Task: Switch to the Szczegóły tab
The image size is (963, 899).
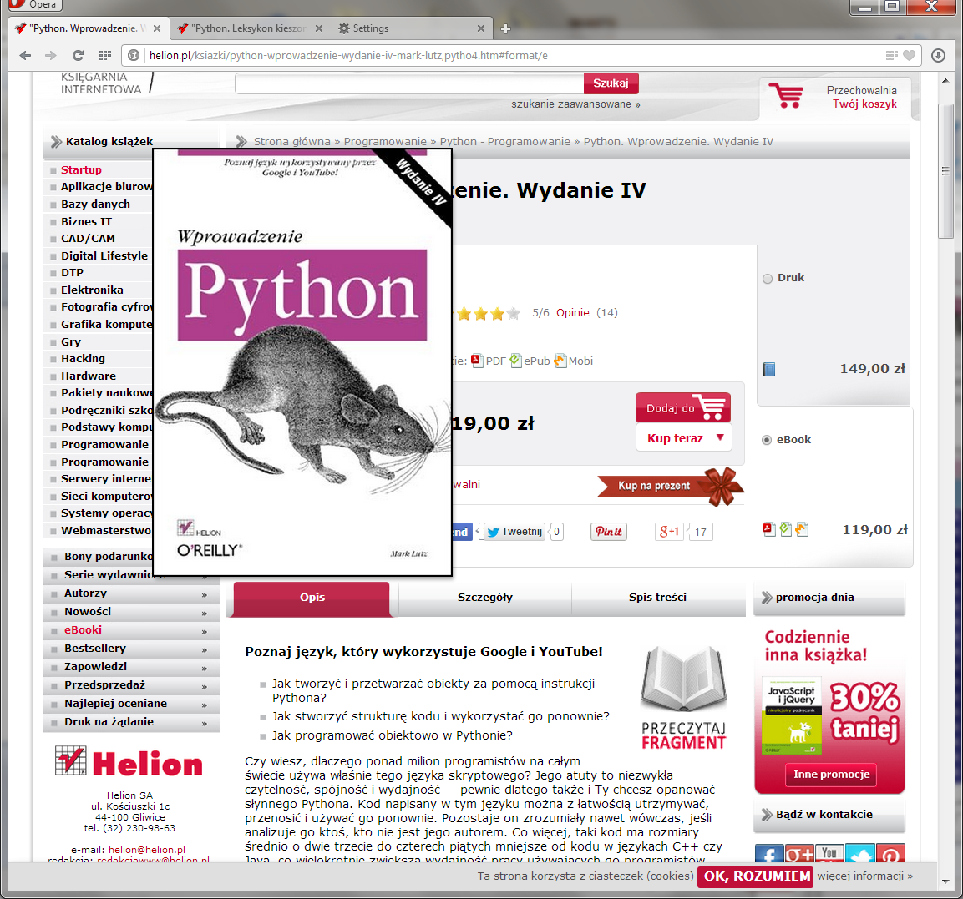Action: (x=485, y=598)
